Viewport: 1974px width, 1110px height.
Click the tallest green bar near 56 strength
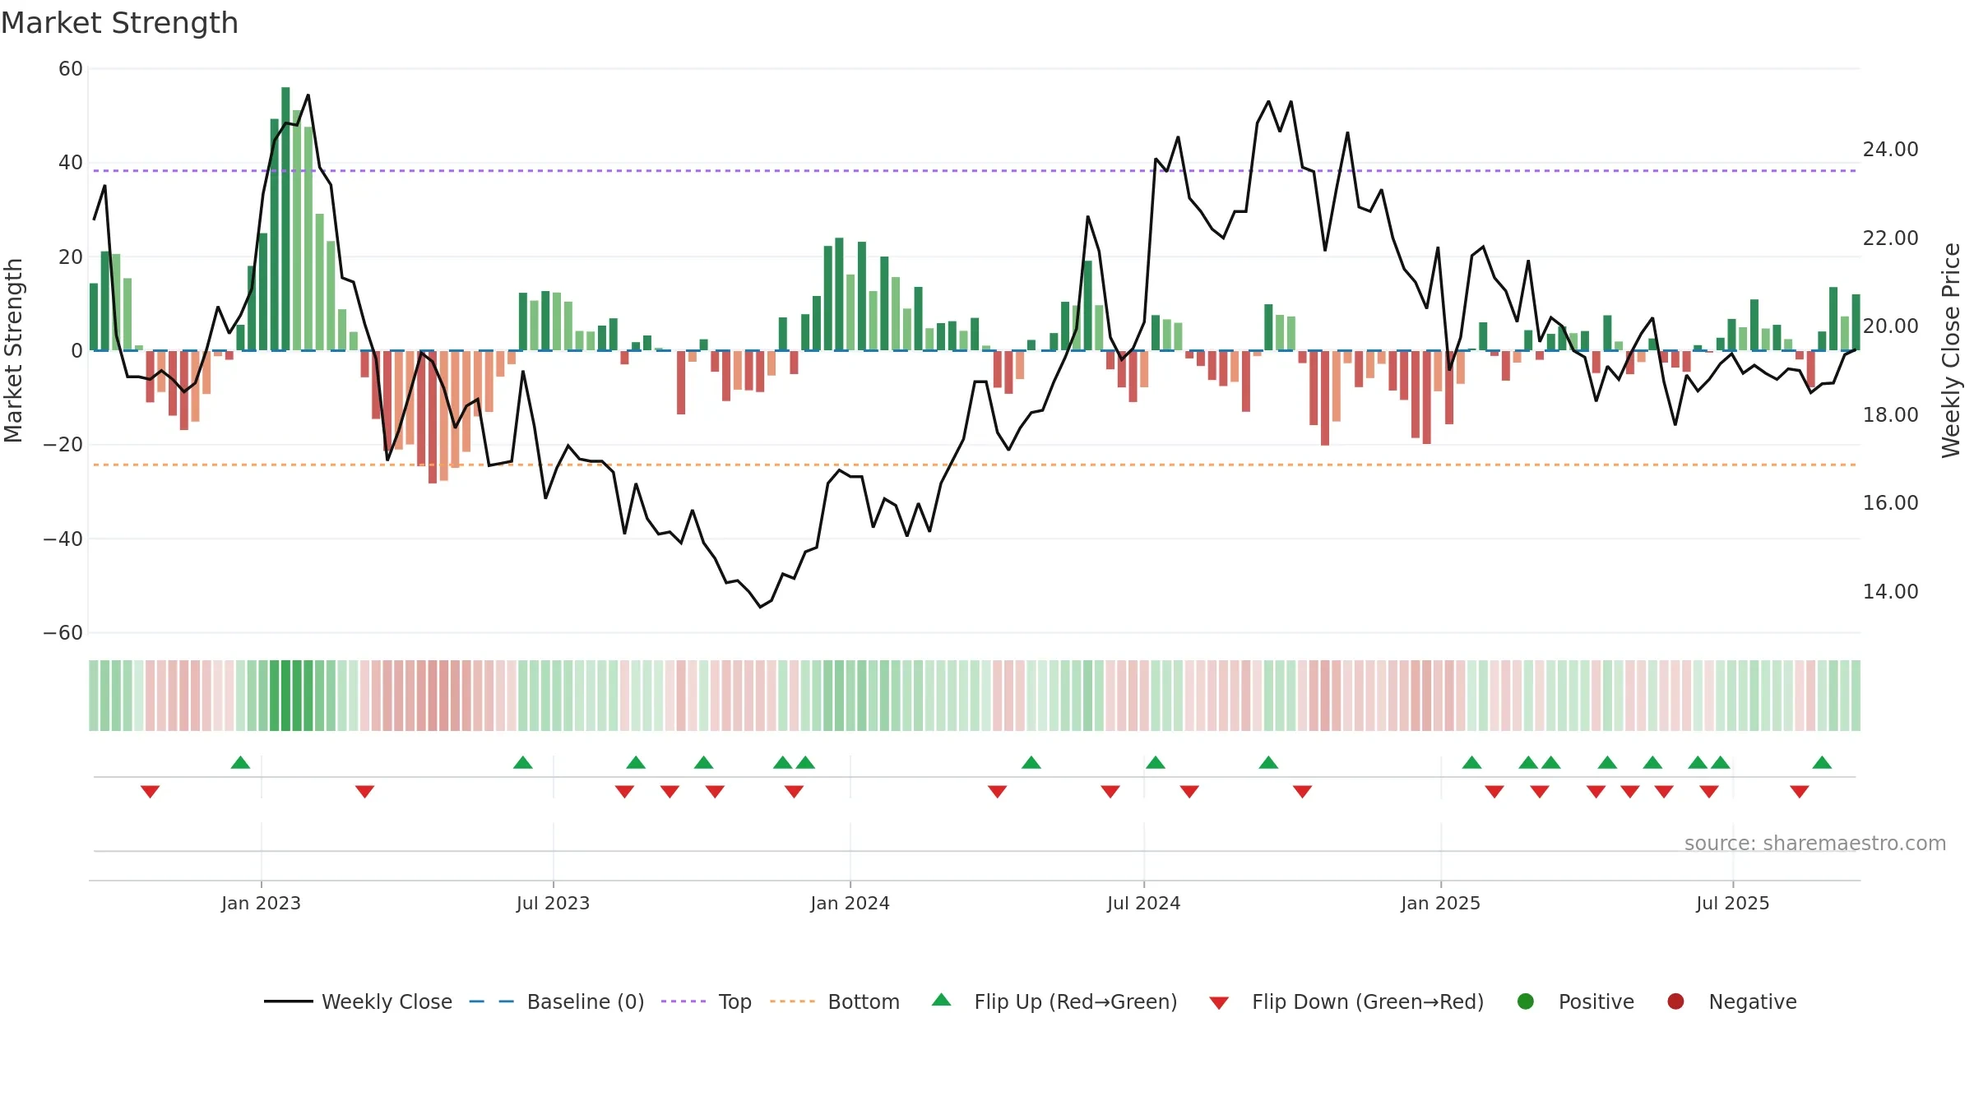285,219
